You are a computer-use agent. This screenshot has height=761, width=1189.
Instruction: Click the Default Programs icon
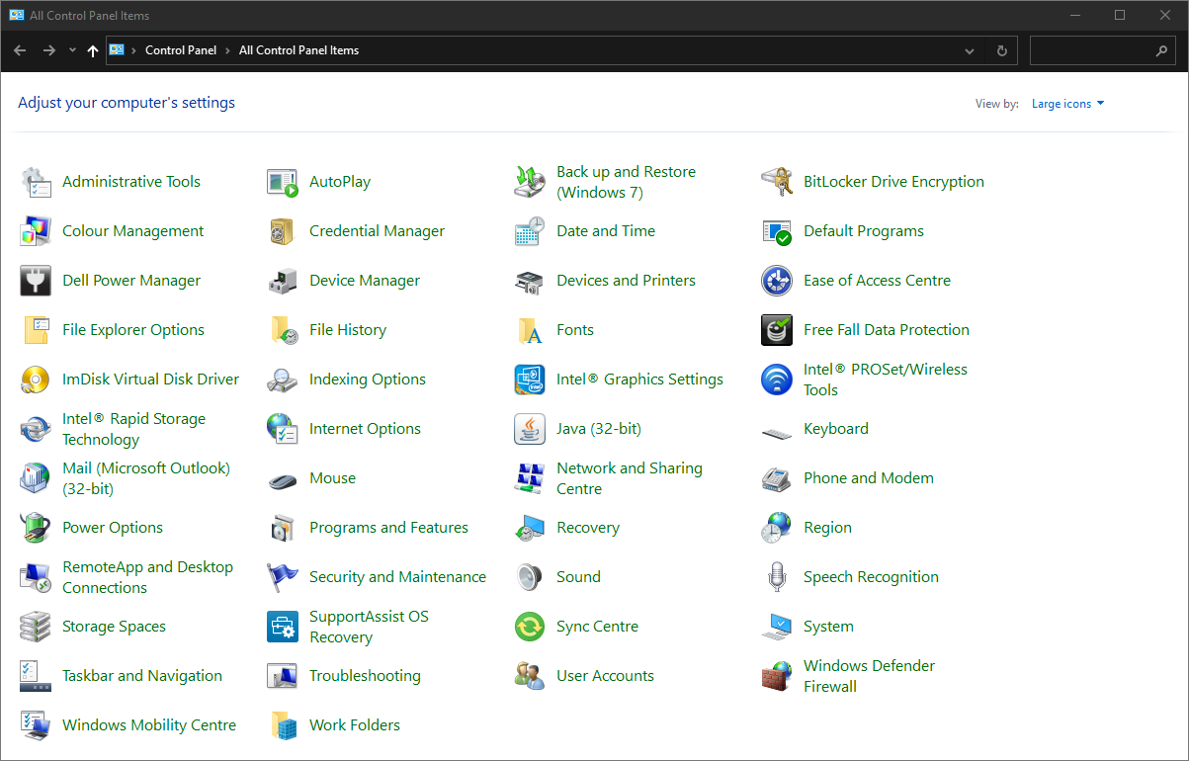tap(777, 231)
